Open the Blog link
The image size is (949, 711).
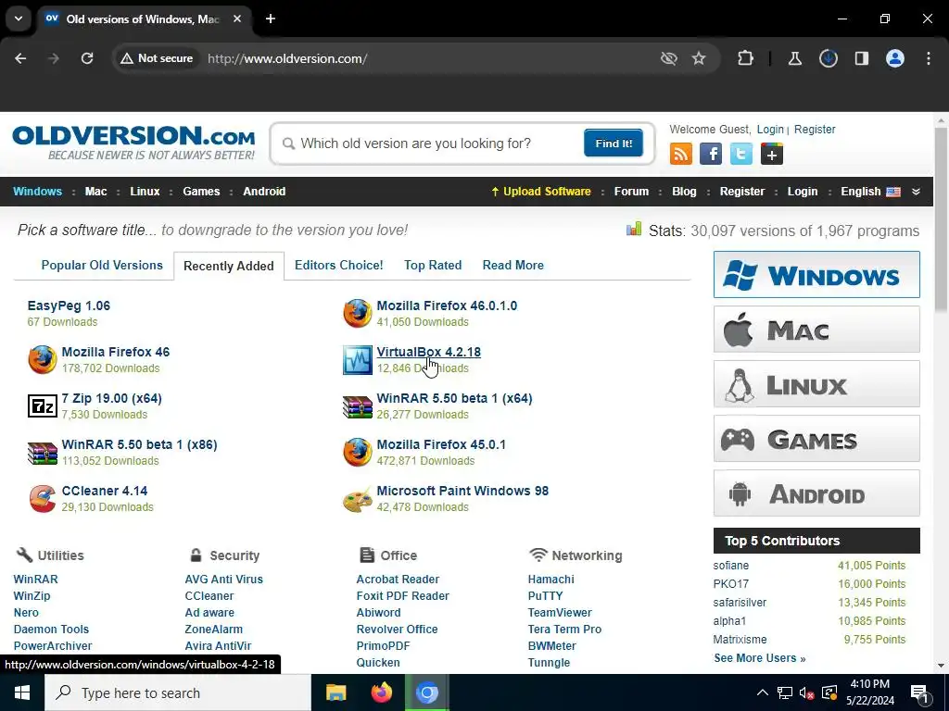[684, 192]
